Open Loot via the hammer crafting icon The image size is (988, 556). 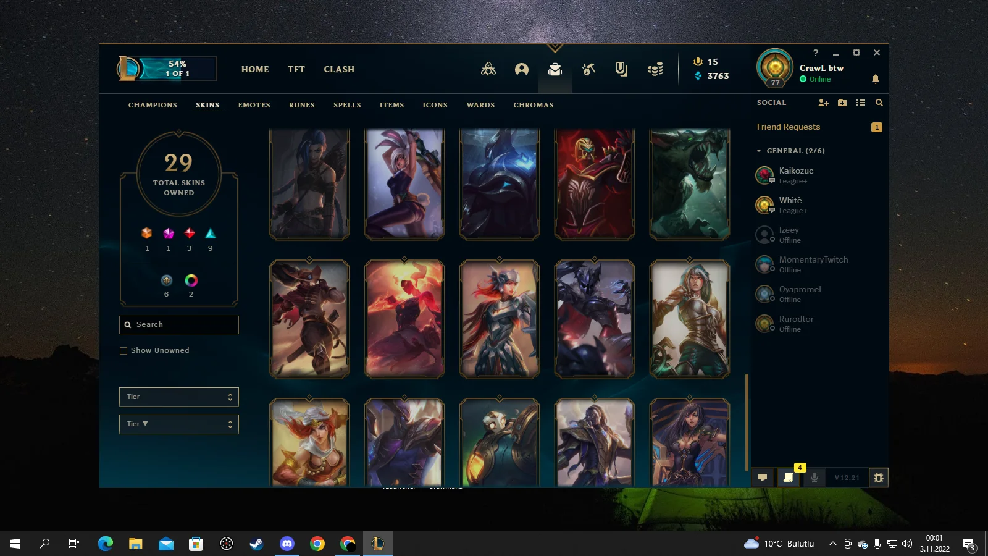tap(588, 69)
